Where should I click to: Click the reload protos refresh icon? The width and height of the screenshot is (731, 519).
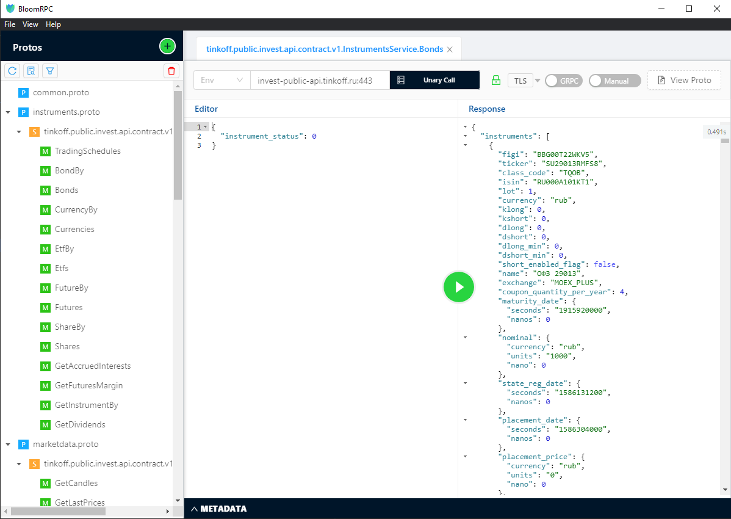coord(12,71)
